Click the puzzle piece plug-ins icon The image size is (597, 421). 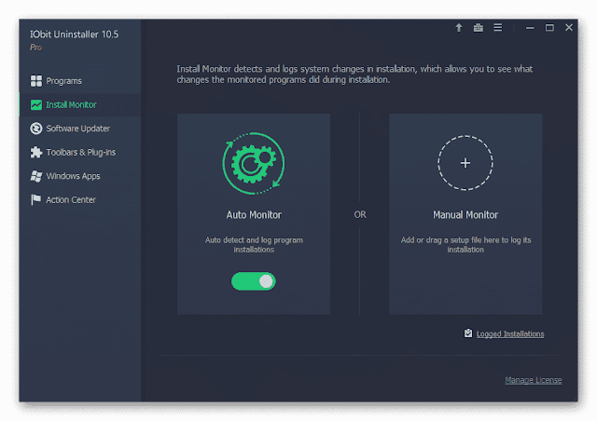click(x=36, y=152)
